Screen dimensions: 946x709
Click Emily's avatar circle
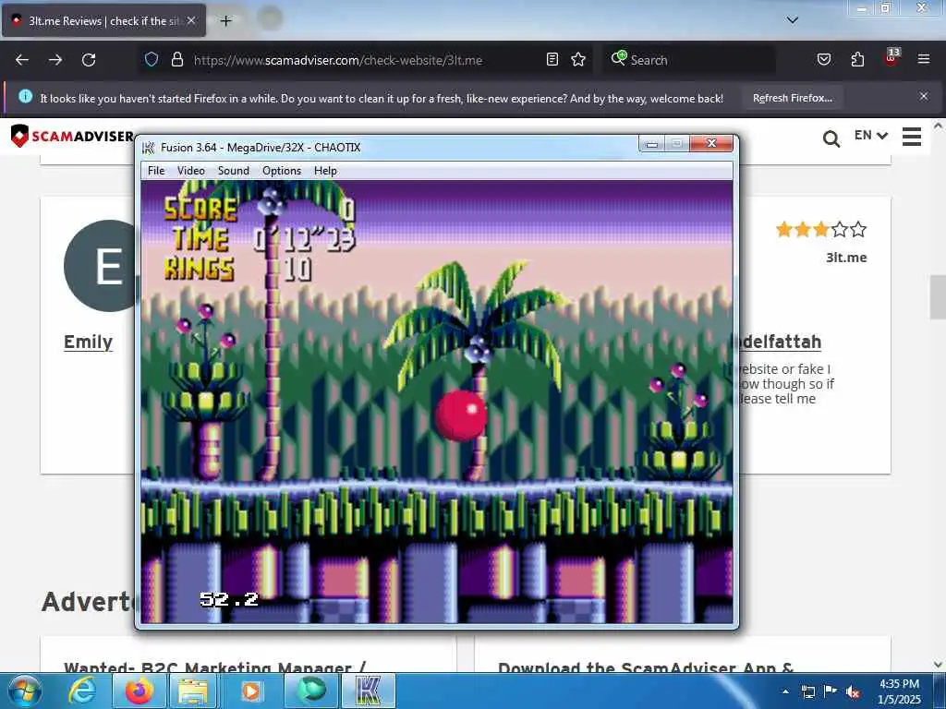(100, 266)
